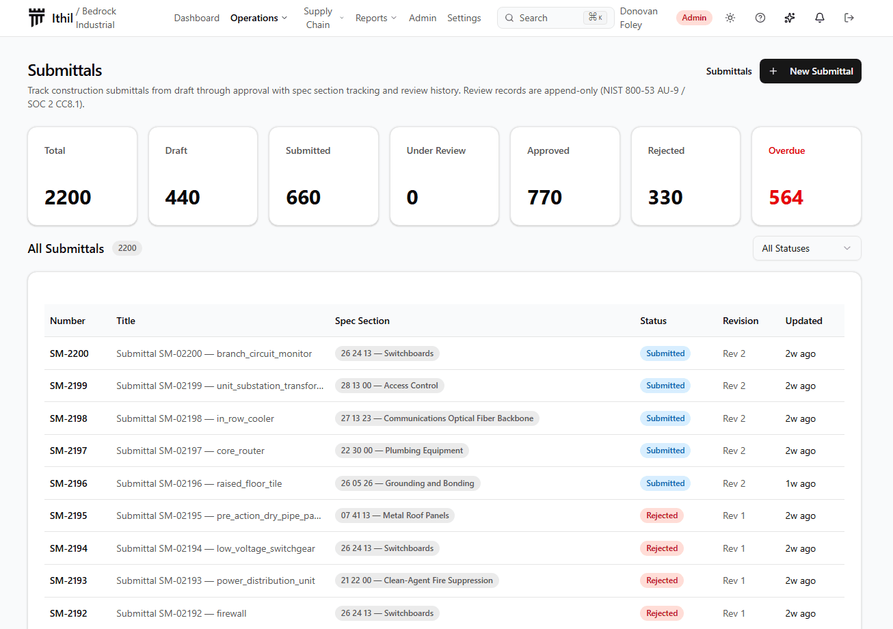
Task: Focus the Search input field
Action: pyautogui.click(x=556, y=18)
